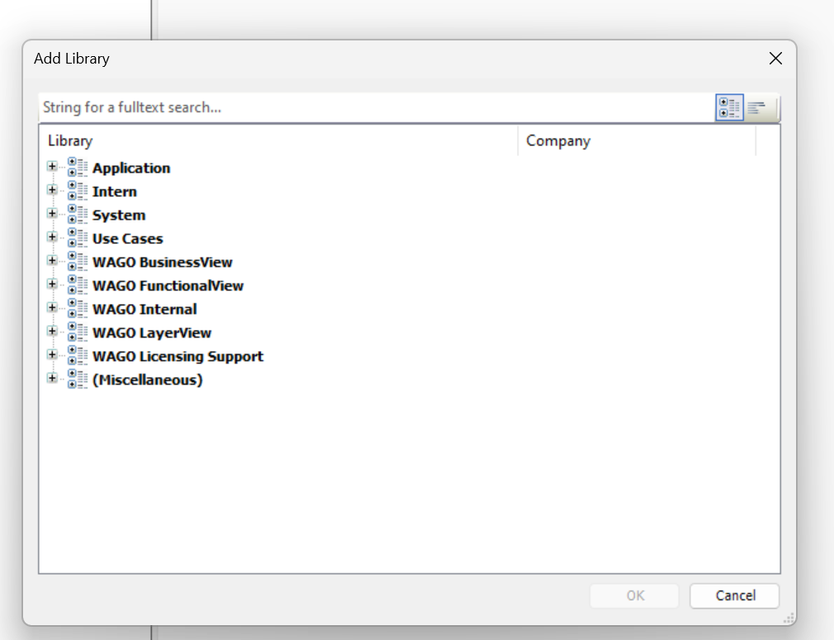This screenshot has height=640, width=834.
Task: Click the (Miscellaneous) category icon
Action: pyautogui.click(x=77, y=379)
